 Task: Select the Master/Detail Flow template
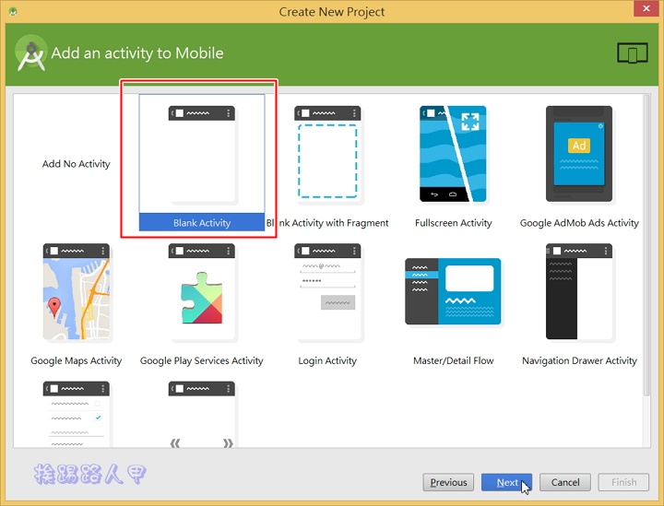tap(453, 293)
